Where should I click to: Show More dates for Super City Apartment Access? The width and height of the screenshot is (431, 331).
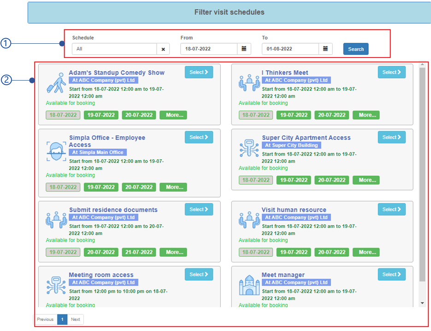point(366,180)
